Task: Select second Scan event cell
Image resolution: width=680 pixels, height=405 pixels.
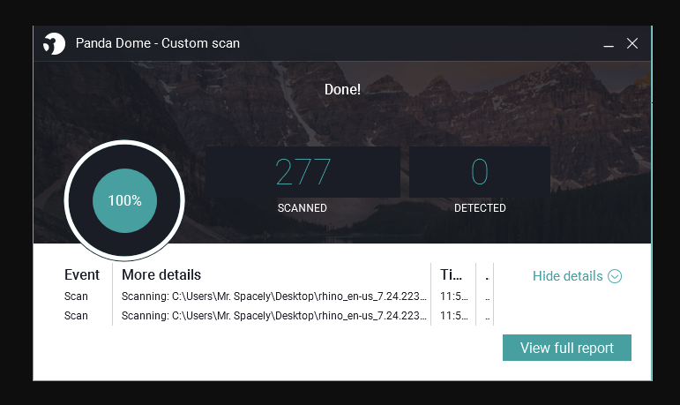Action: [76, 316]
